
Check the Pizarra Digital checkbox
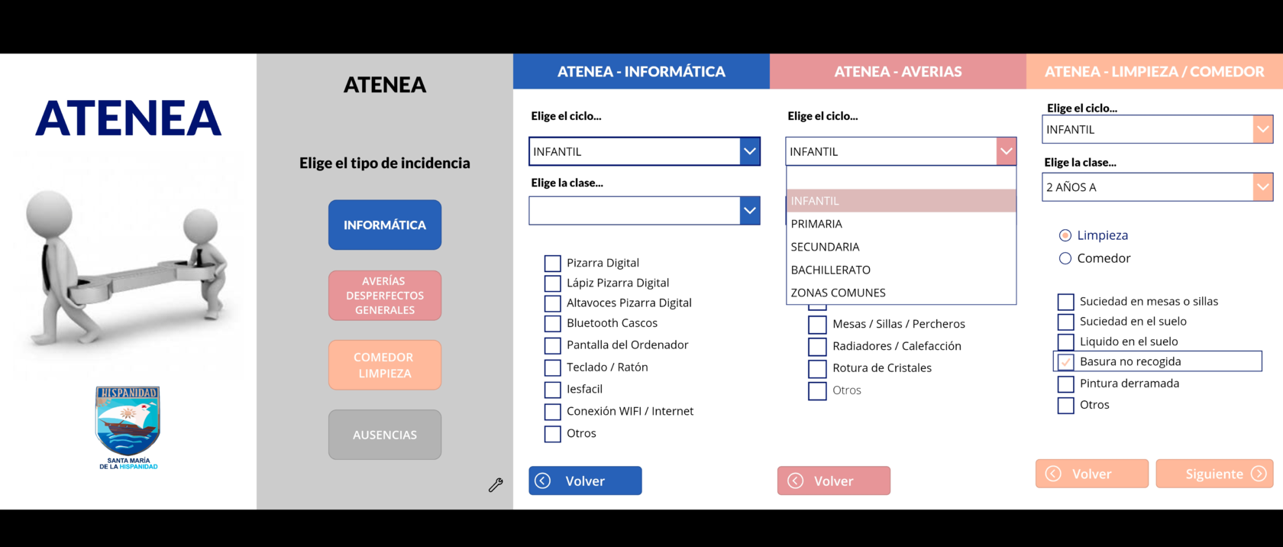pyautogui.click(x=552, y=263)
